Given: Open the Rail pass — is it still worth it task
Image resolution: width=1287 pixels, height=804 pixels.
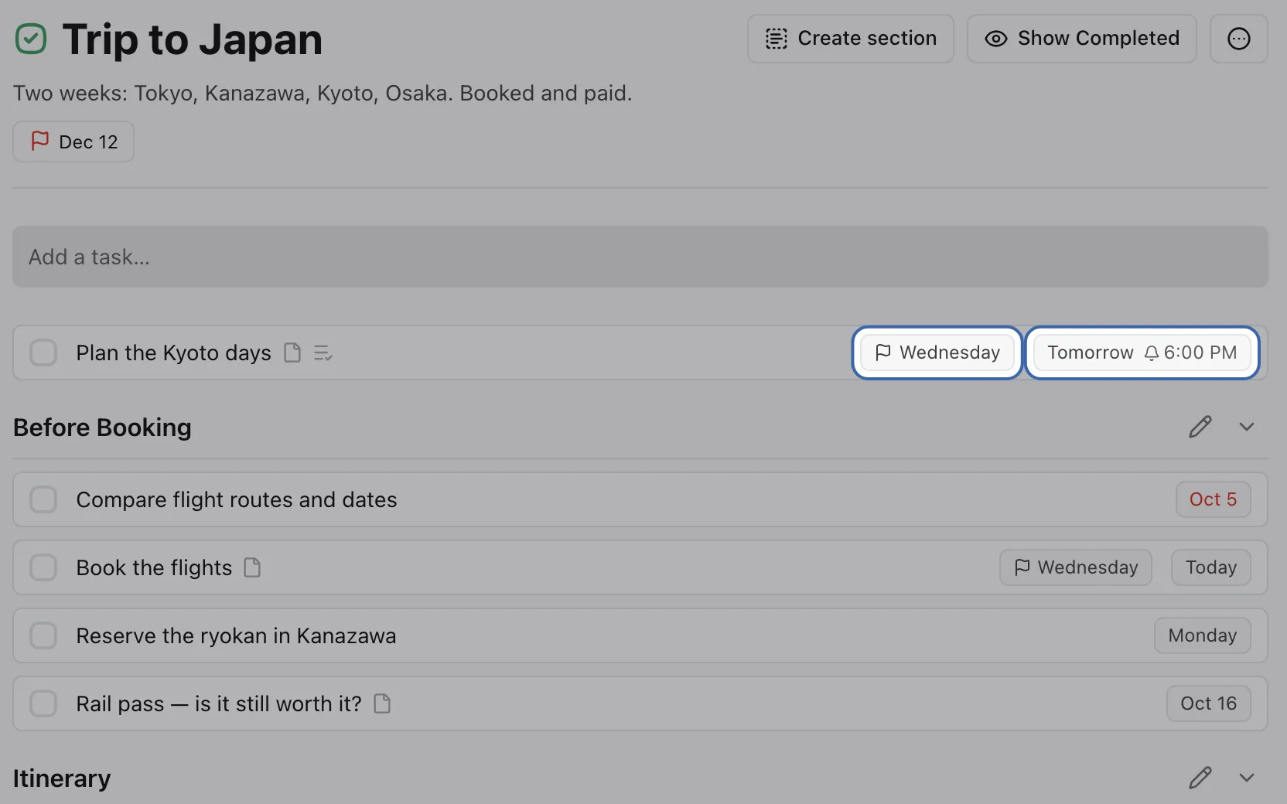Looking at the screenshot, I should point(640,703).
